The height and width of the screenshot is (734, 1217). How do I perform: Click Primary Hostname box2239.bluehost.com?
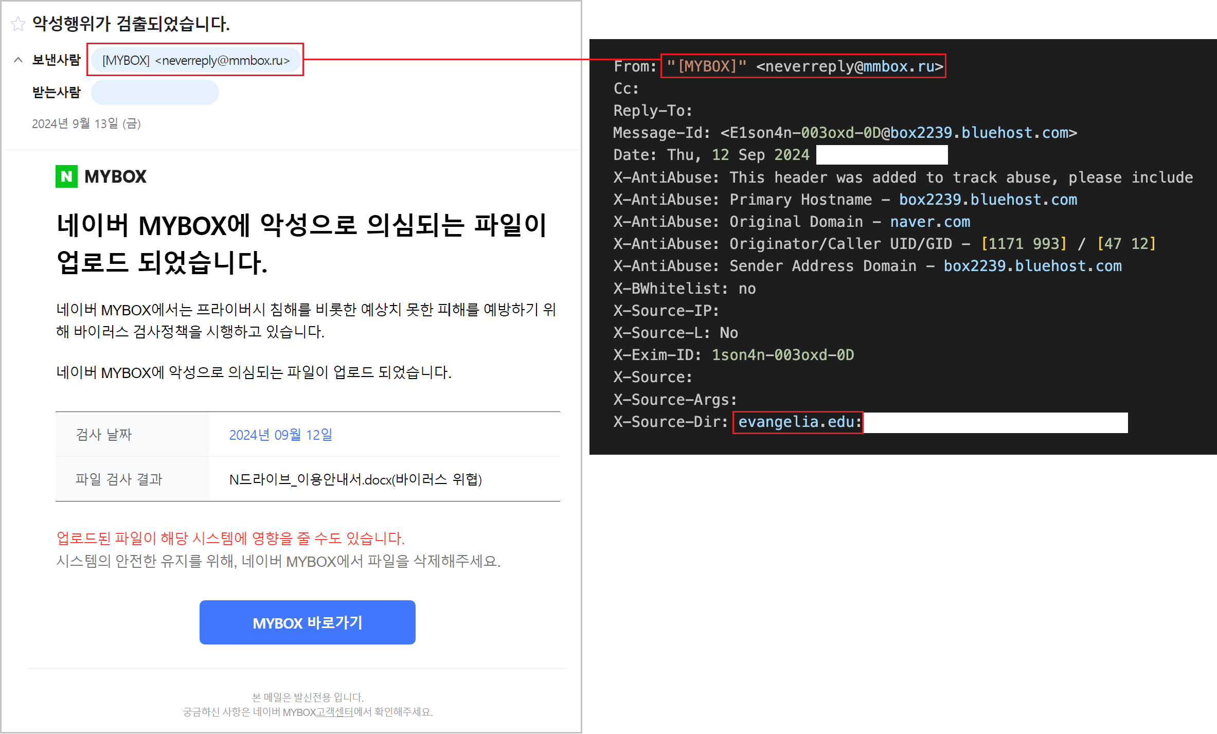(988, 200)
